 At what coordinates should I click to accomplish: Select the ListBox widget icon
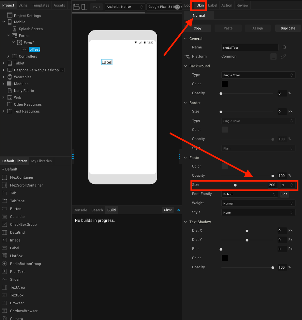[x=4, y=256]
